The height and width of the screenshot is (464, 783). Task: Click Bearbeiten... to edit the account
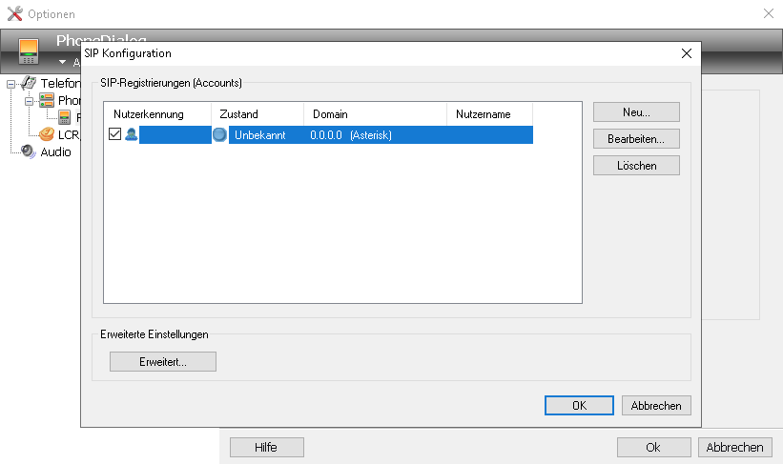pyautogui.click(x=636, y=139)
